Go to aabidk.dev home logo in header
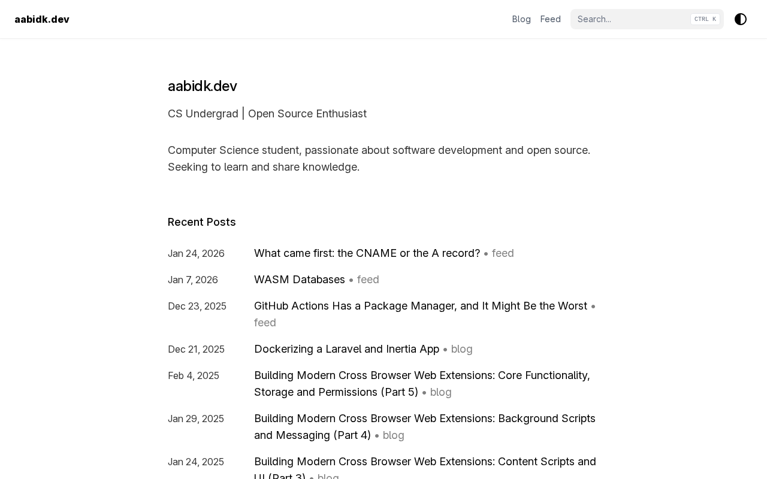Viewport: 767px width, 479px height. [x=42, y=19]
